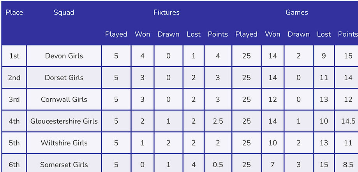Click the Gloucestershire Girls squad name
The width and height of the screenshot is (358, 172).
tap(64, 121)
